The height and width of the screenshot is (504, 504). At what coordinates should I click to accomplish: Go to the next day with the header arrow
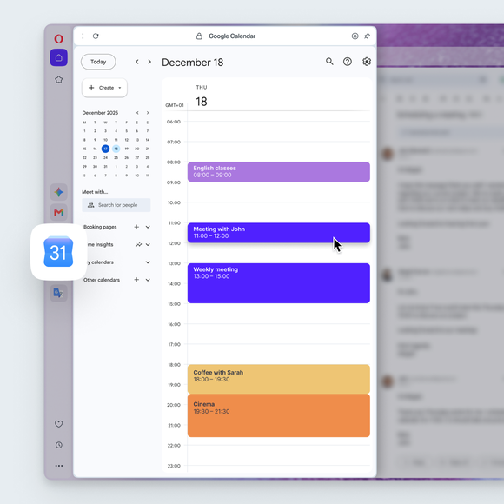coord(149,62)
